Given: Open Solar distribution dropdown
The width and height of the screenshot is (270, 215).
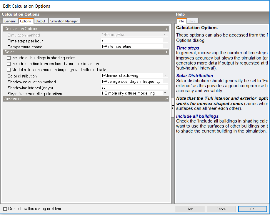Looking at the screenshot, I should [x=165, y=75].
